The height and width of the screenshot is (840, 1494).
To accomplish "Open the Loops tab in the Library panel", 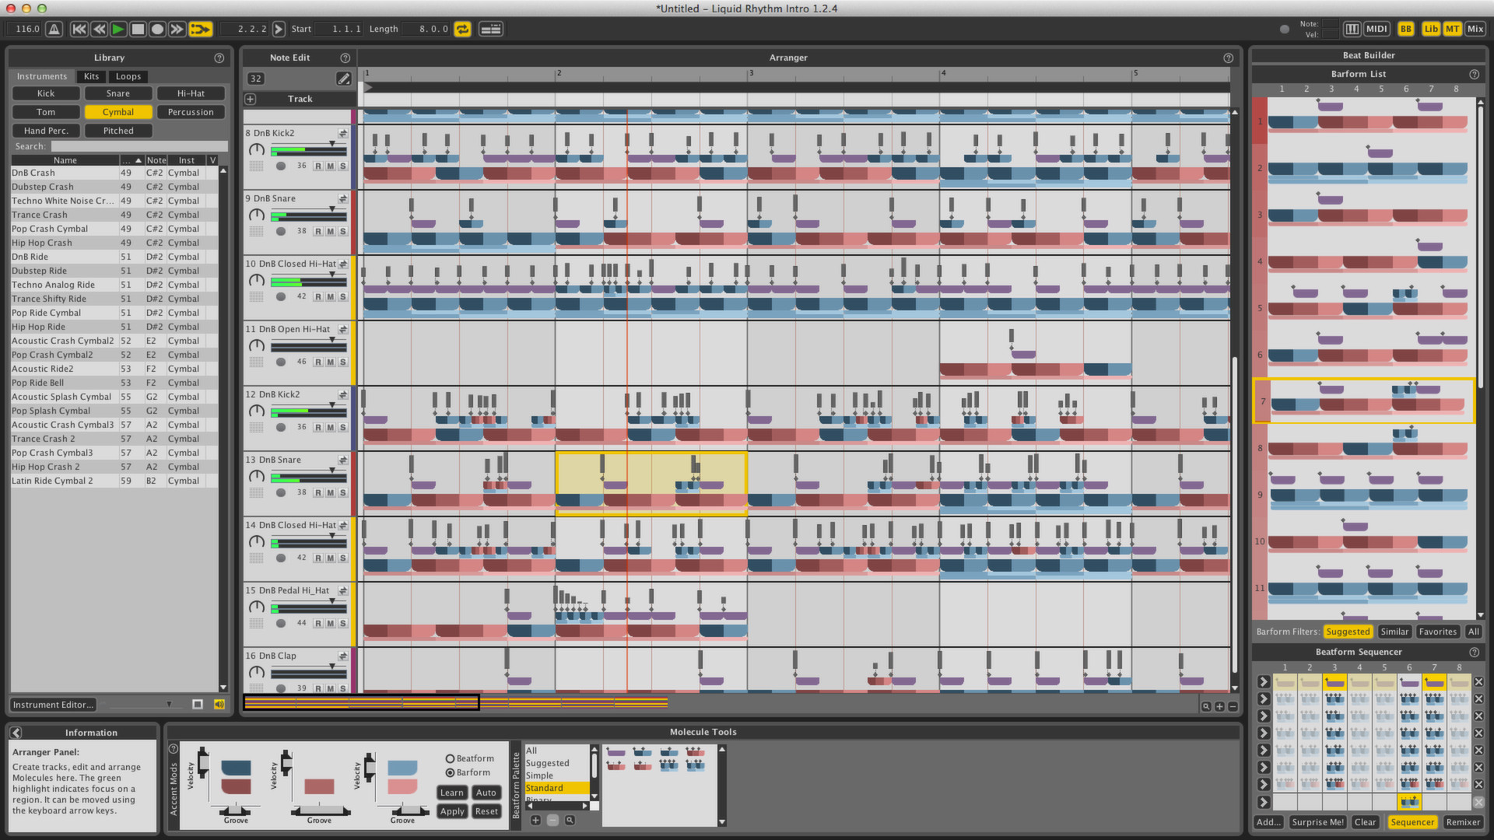I will coord(128,76).
